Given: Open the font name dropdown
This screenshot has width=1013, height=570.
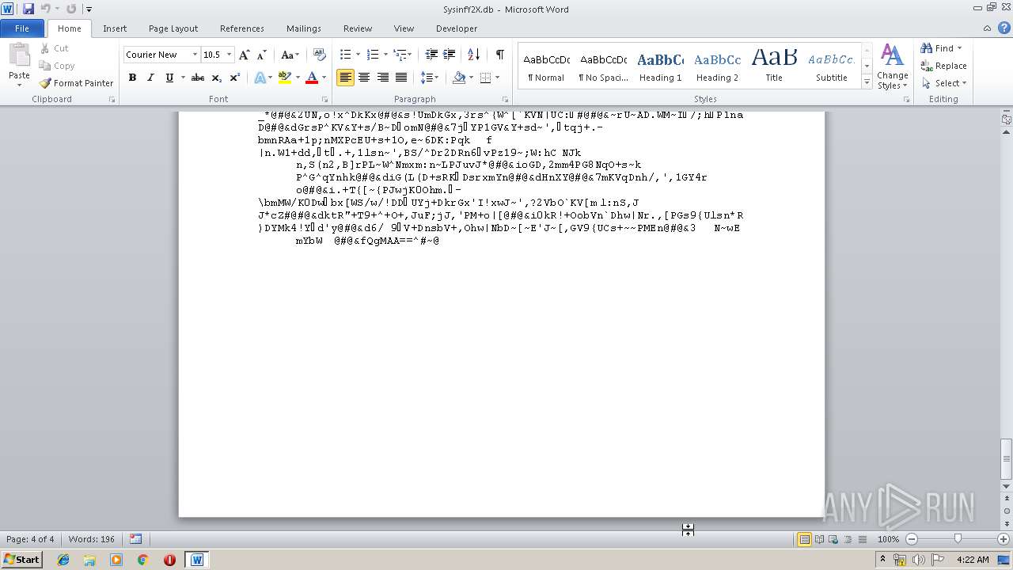Looking at the screenshot, I should pyautogui.click(x=195, y=55).
